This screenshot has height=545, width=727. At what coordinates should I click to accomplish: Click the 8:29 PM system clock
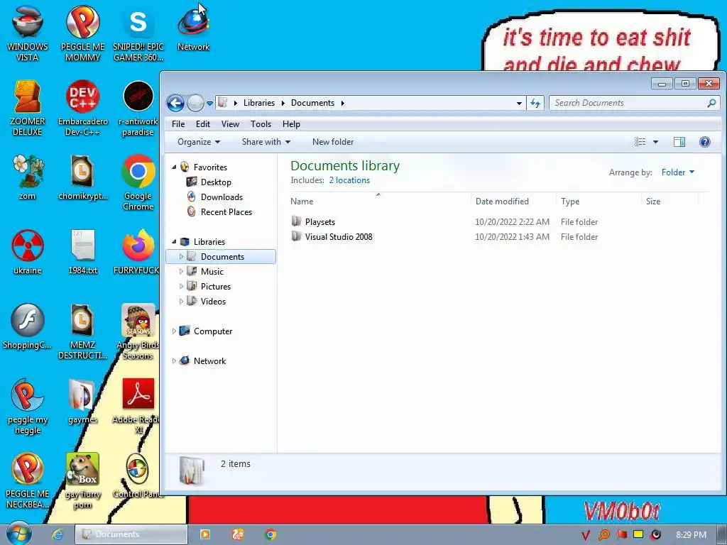[x=691, y=535]
